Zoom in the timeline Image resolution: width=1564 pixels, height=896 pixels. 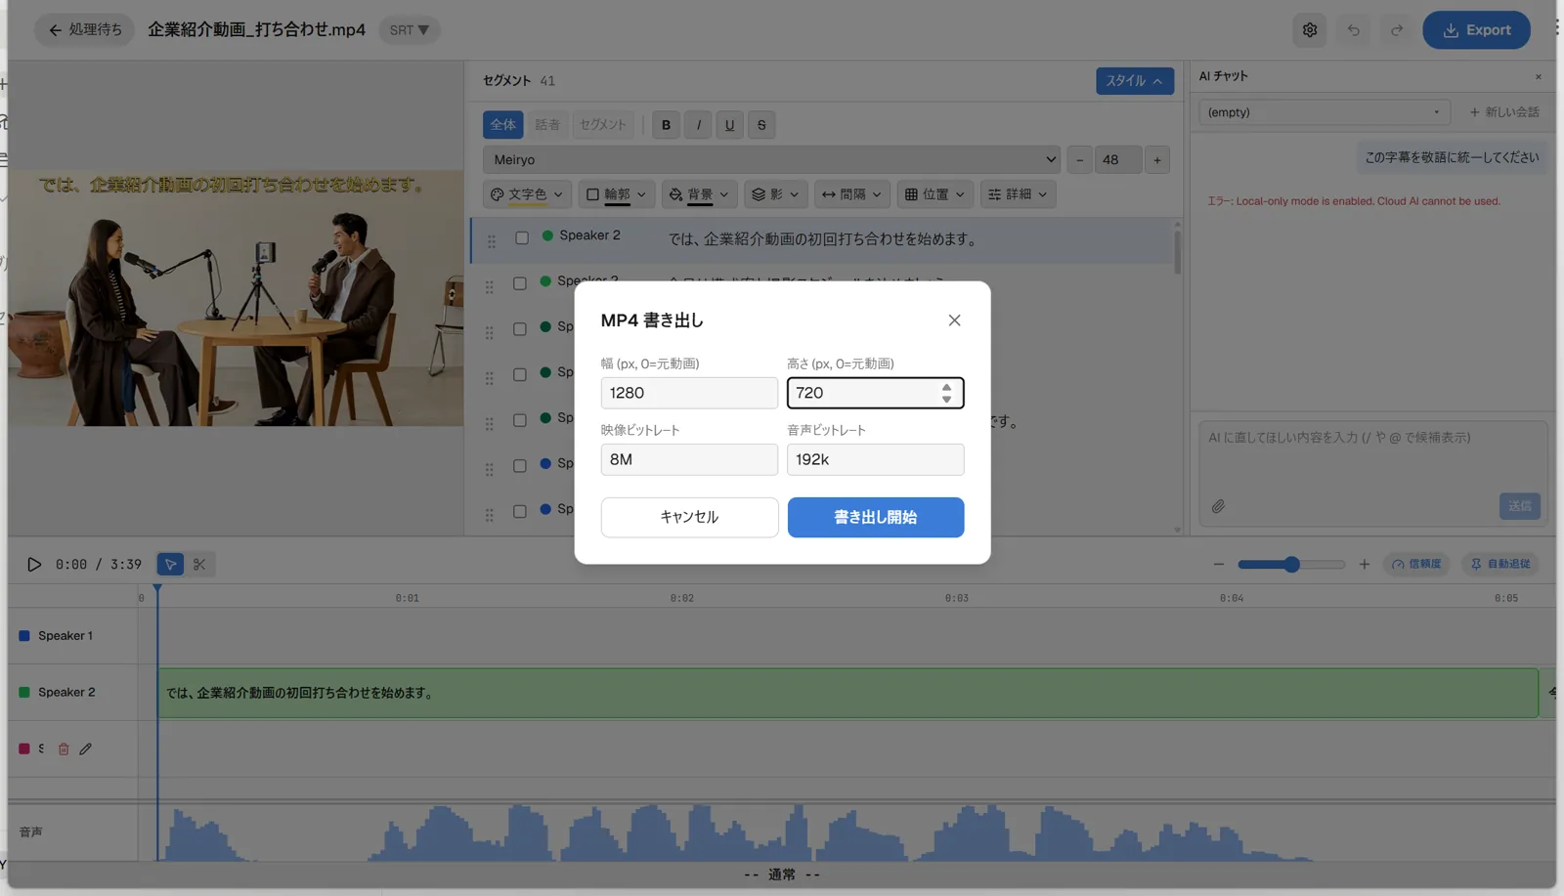click(x=1365, y=564)
